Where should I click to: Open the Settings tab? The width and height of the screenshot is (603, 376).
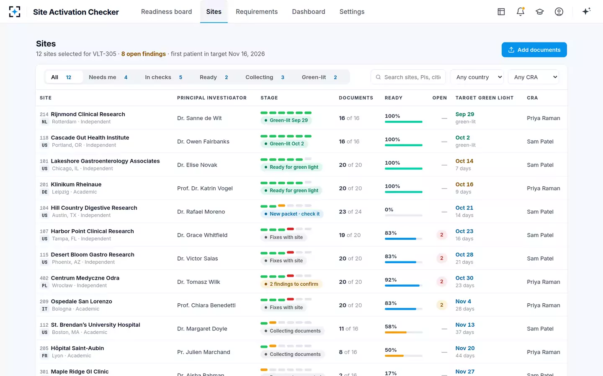352,12
